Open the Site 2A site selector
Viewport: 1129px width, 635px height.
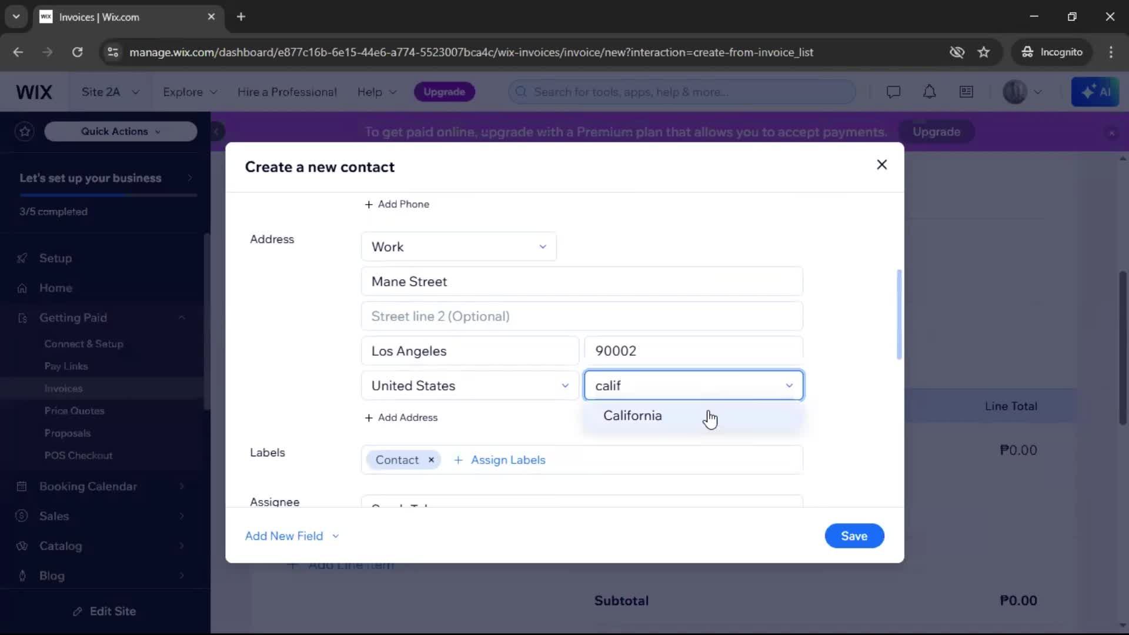(110, 92)
